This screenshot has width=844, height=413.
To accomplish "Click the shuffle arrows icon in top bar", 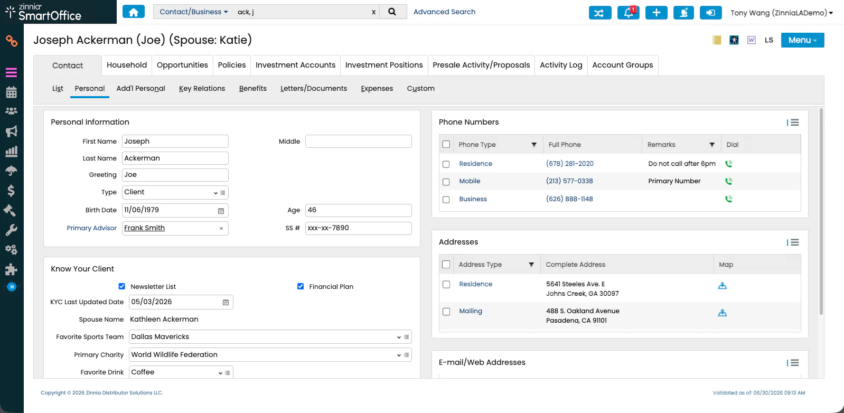I will click(600, 13).
